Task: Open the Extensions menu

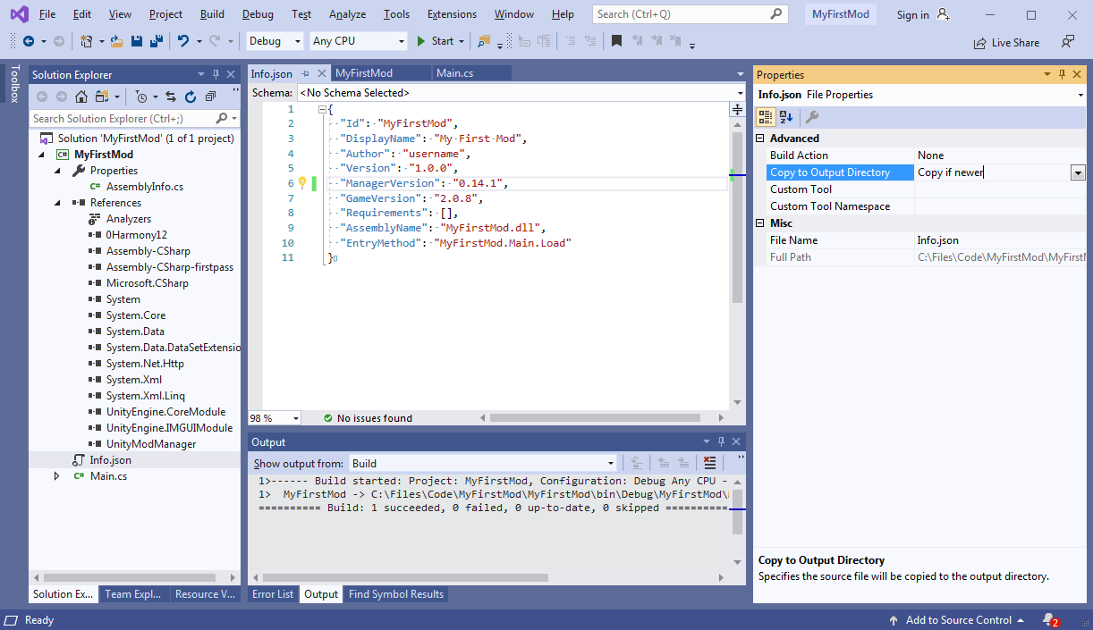Action: [452, 14]
